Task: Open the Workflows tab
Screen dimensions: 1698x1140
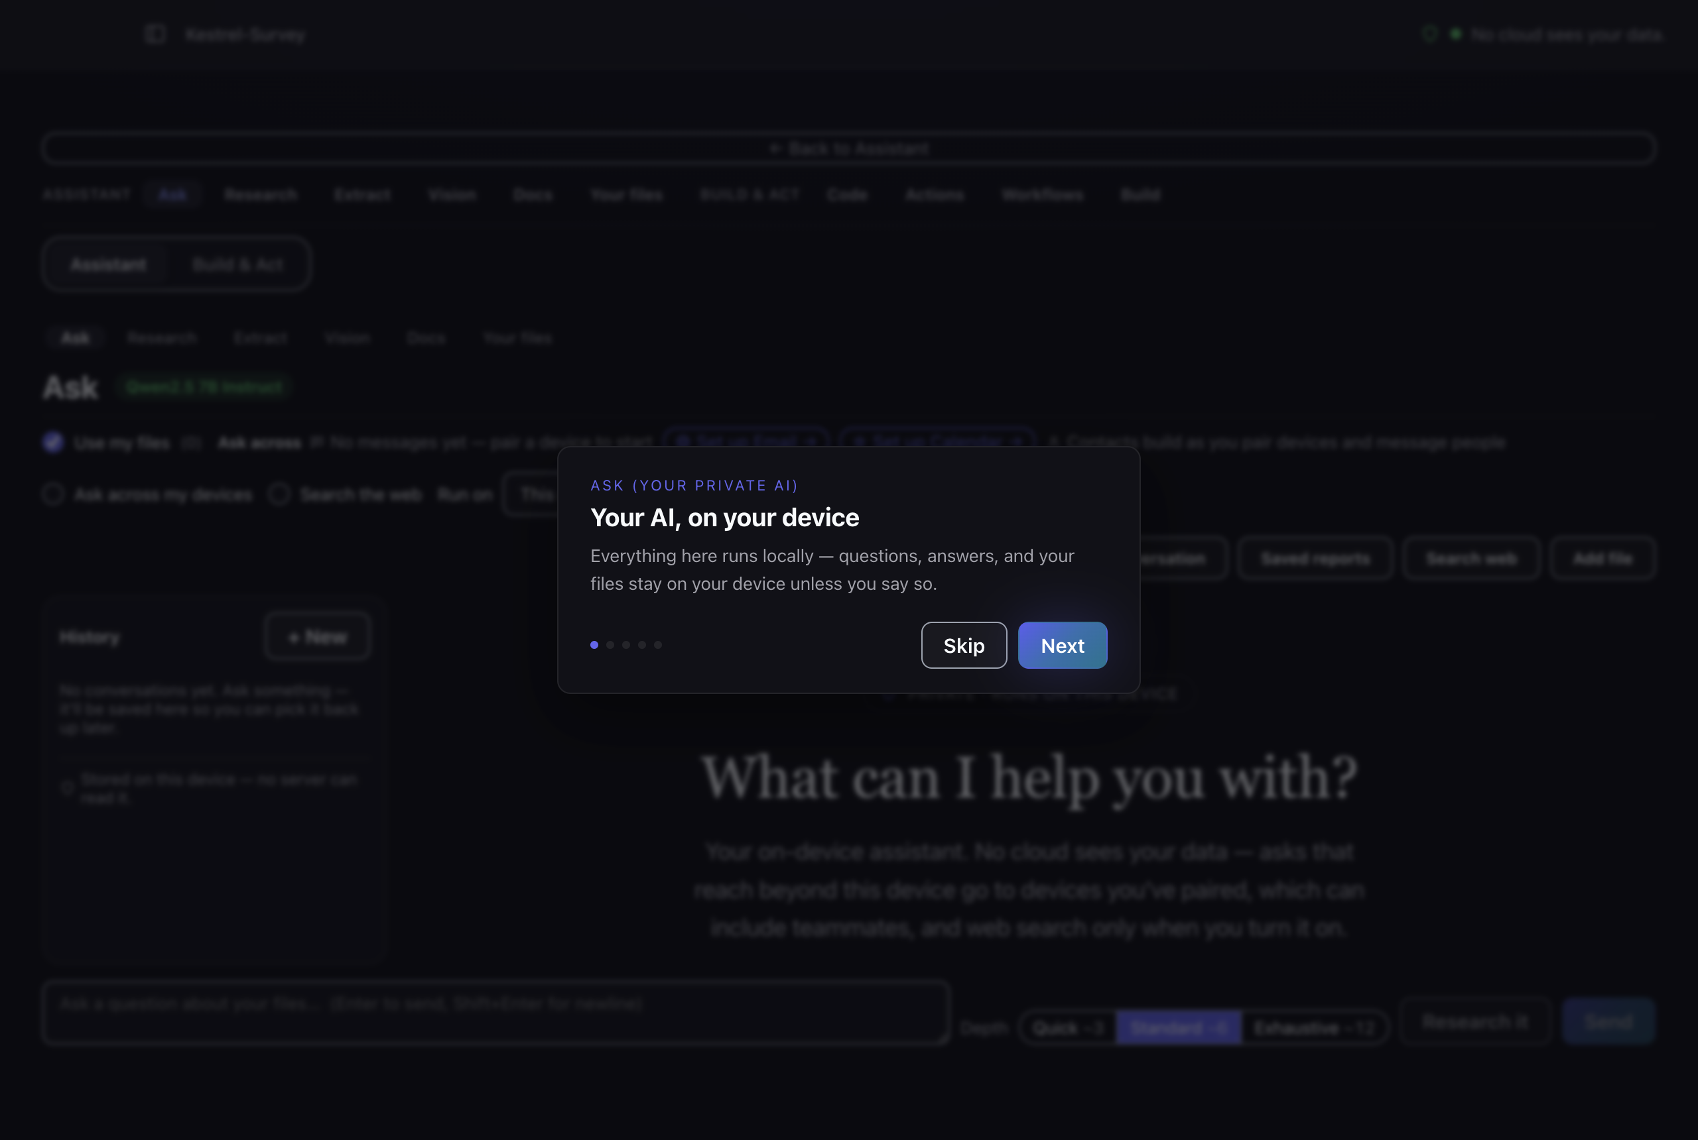Action: pos(1042,194)
